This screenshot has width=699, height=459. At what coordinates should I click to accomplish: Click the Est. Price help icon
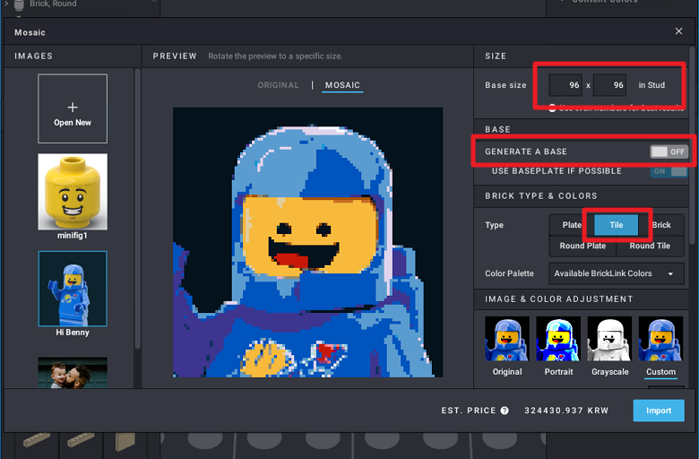[x=505, y=411]
